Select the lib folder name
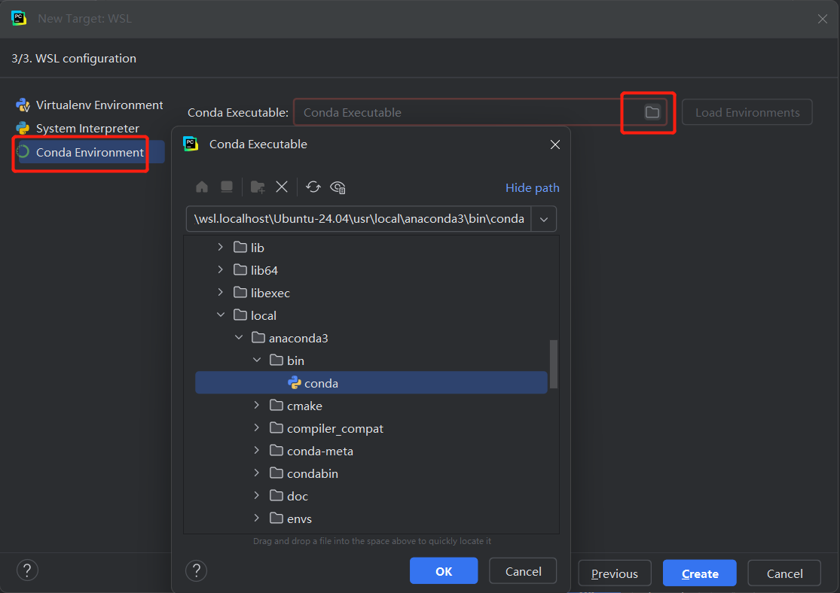This screenshot has height=593, width=840. [x=257, y=248]
